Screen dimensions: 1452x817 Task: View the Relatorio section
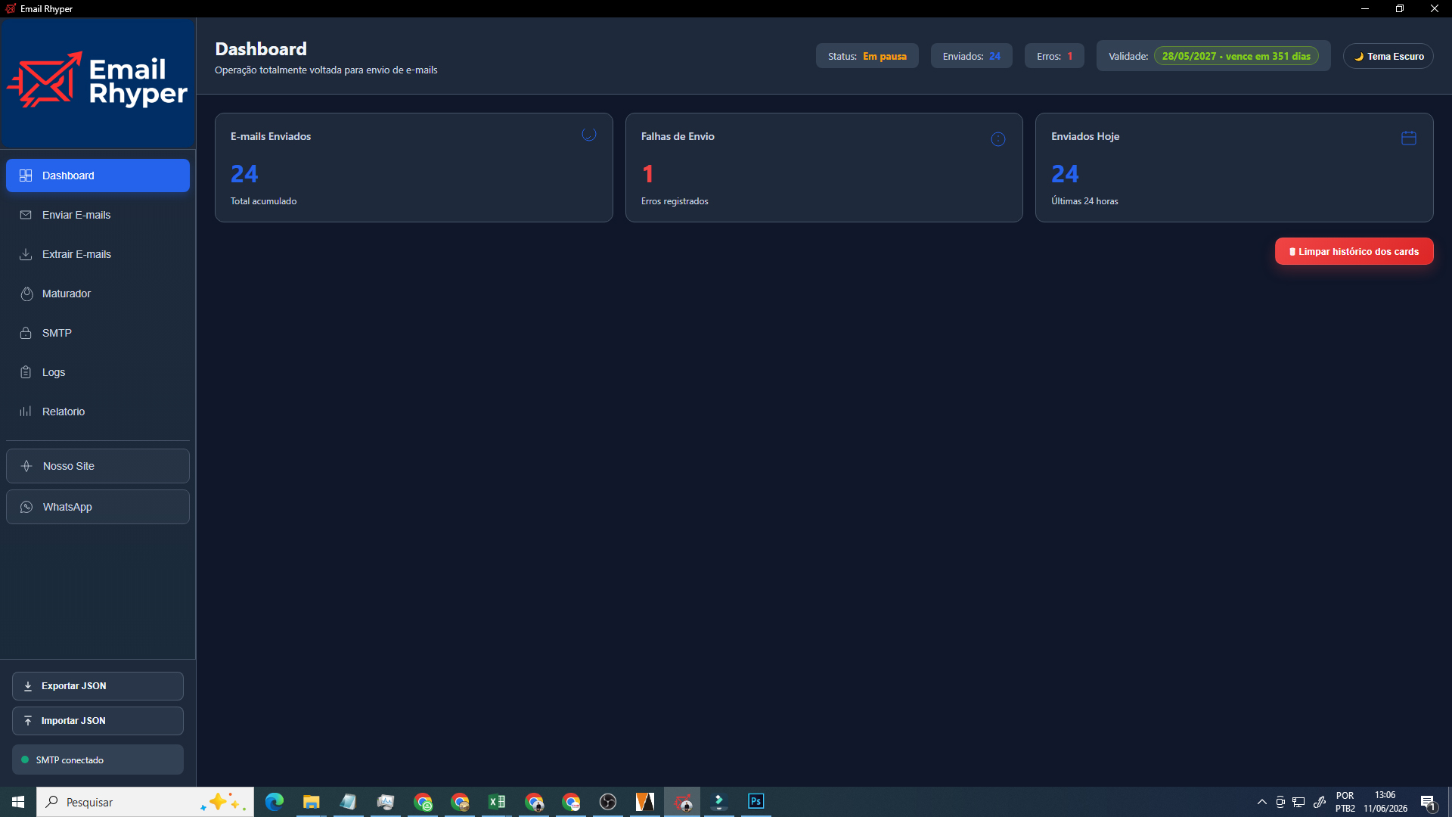click(98, 412)
